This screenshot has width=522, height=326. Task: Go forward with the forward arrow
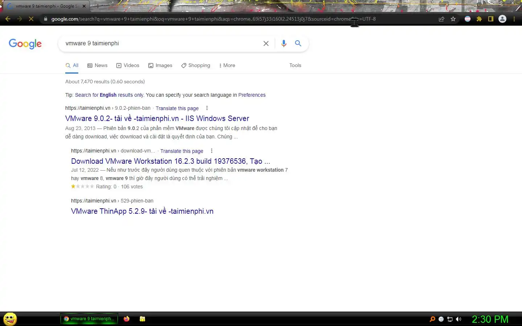coord(20,19)
